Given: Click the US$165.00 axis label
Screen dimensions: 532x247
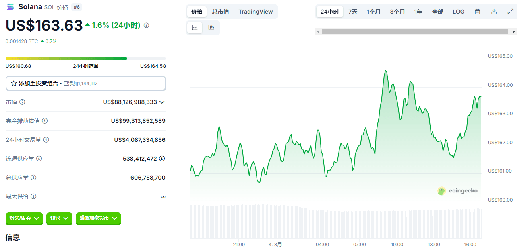Looking at the screenshot, I should pos(500,56).
